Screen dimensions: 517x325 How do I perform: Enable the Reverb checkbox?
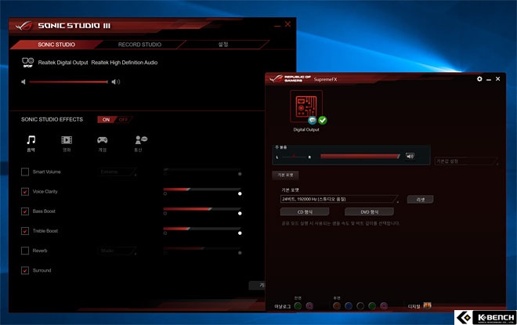[25, 251]
